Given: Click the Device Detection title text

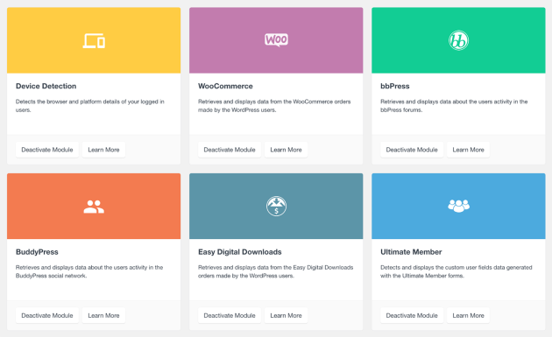Looking at the screenshot, I should coord(46,86).
